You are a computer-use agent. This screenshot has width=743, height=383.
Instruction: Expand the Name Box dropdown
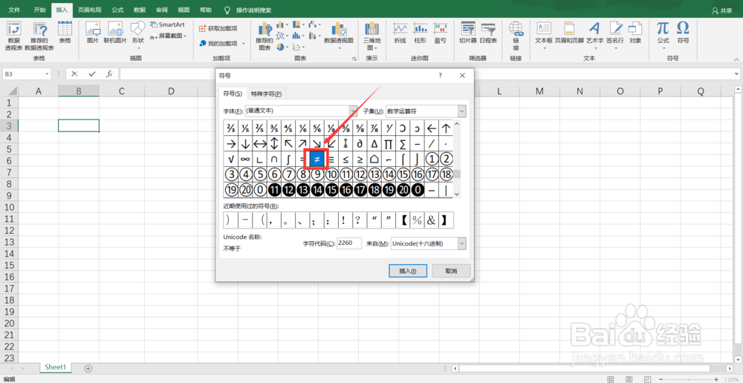(47, 74)
